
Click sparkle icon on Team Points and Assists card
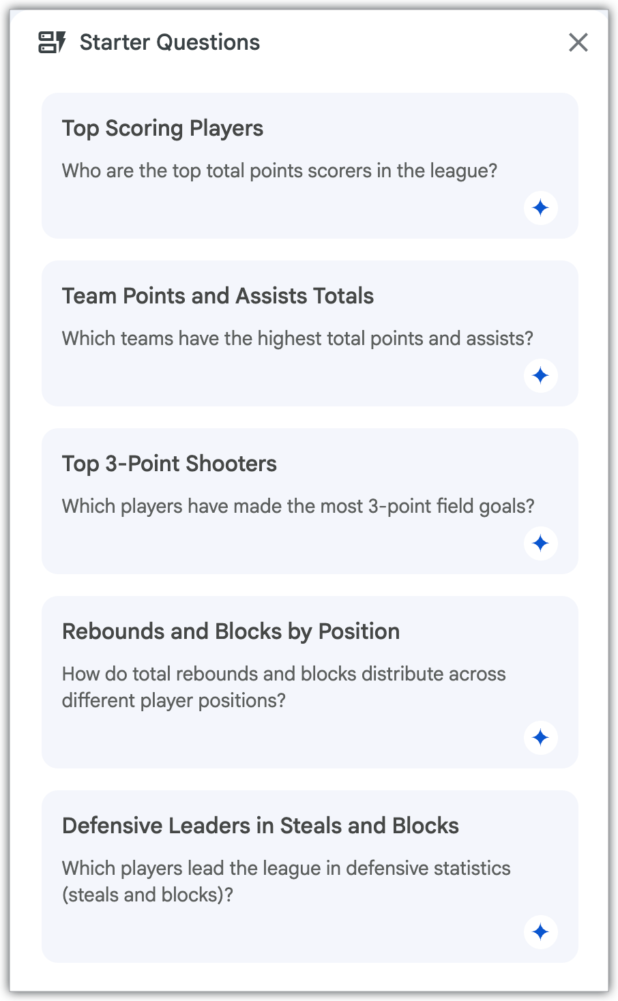(x=541, y=376)
